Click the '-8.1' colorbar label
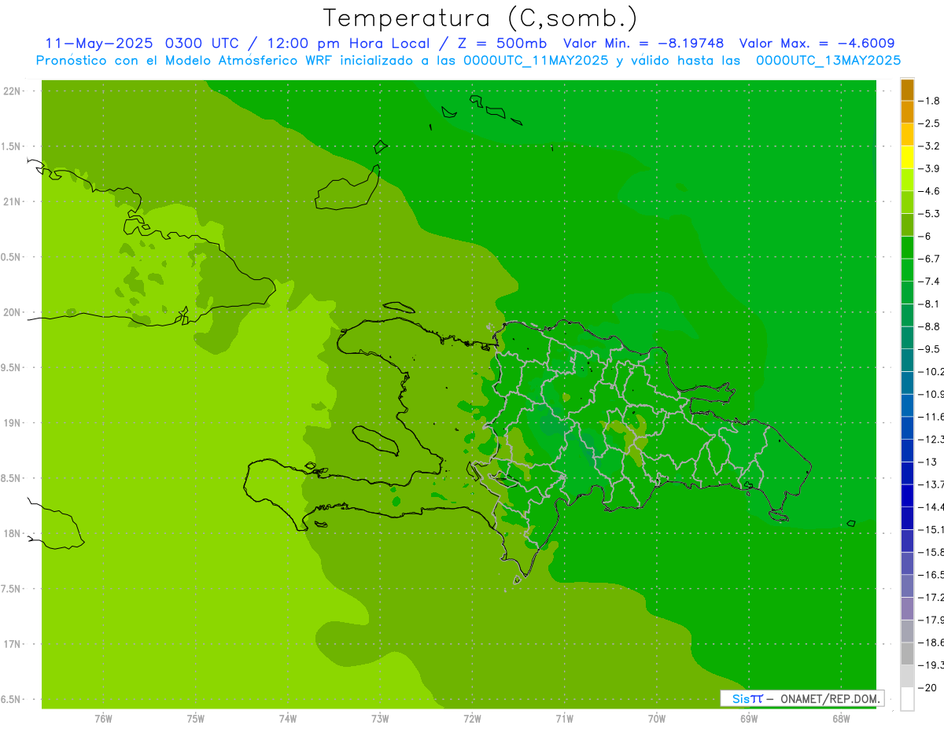The height and width of the screenshot is (729, 944). (928, 304)
